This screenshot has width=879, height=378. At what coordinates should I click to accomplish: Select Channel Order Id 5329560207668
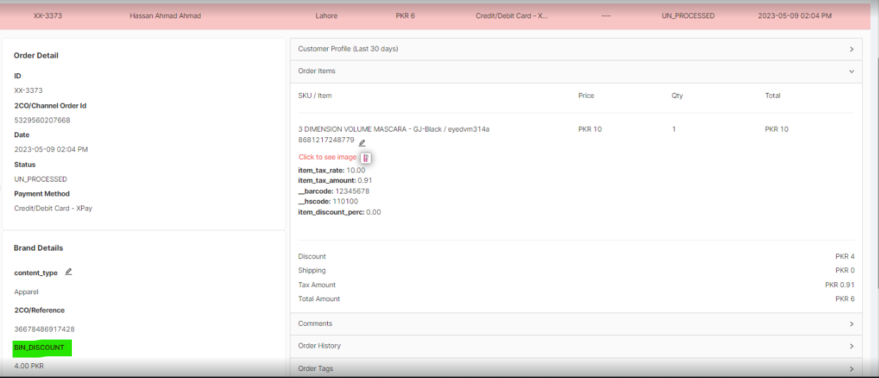(42, 120)
